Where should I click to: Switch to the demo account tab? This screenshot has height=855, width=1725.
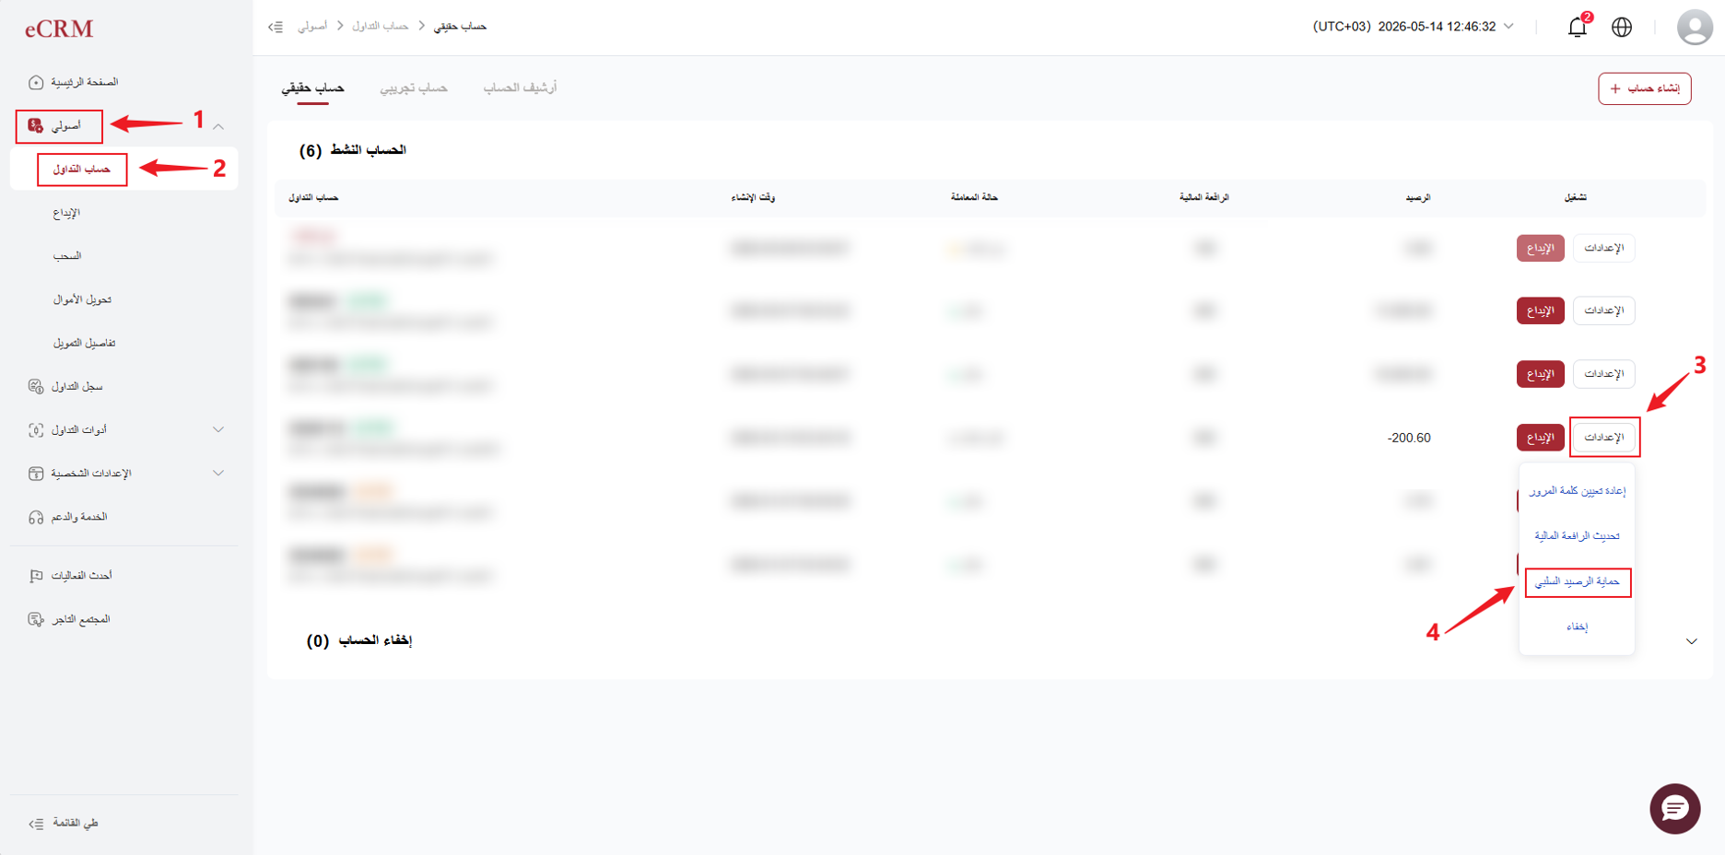(414, 88)
